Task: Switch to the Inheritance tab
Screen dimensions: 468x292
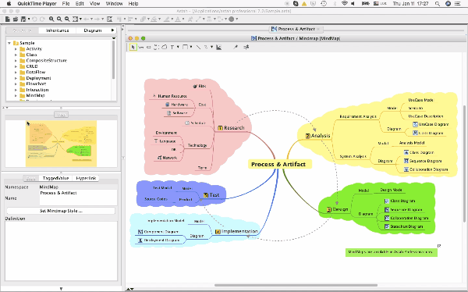Action: click(57, 30)
